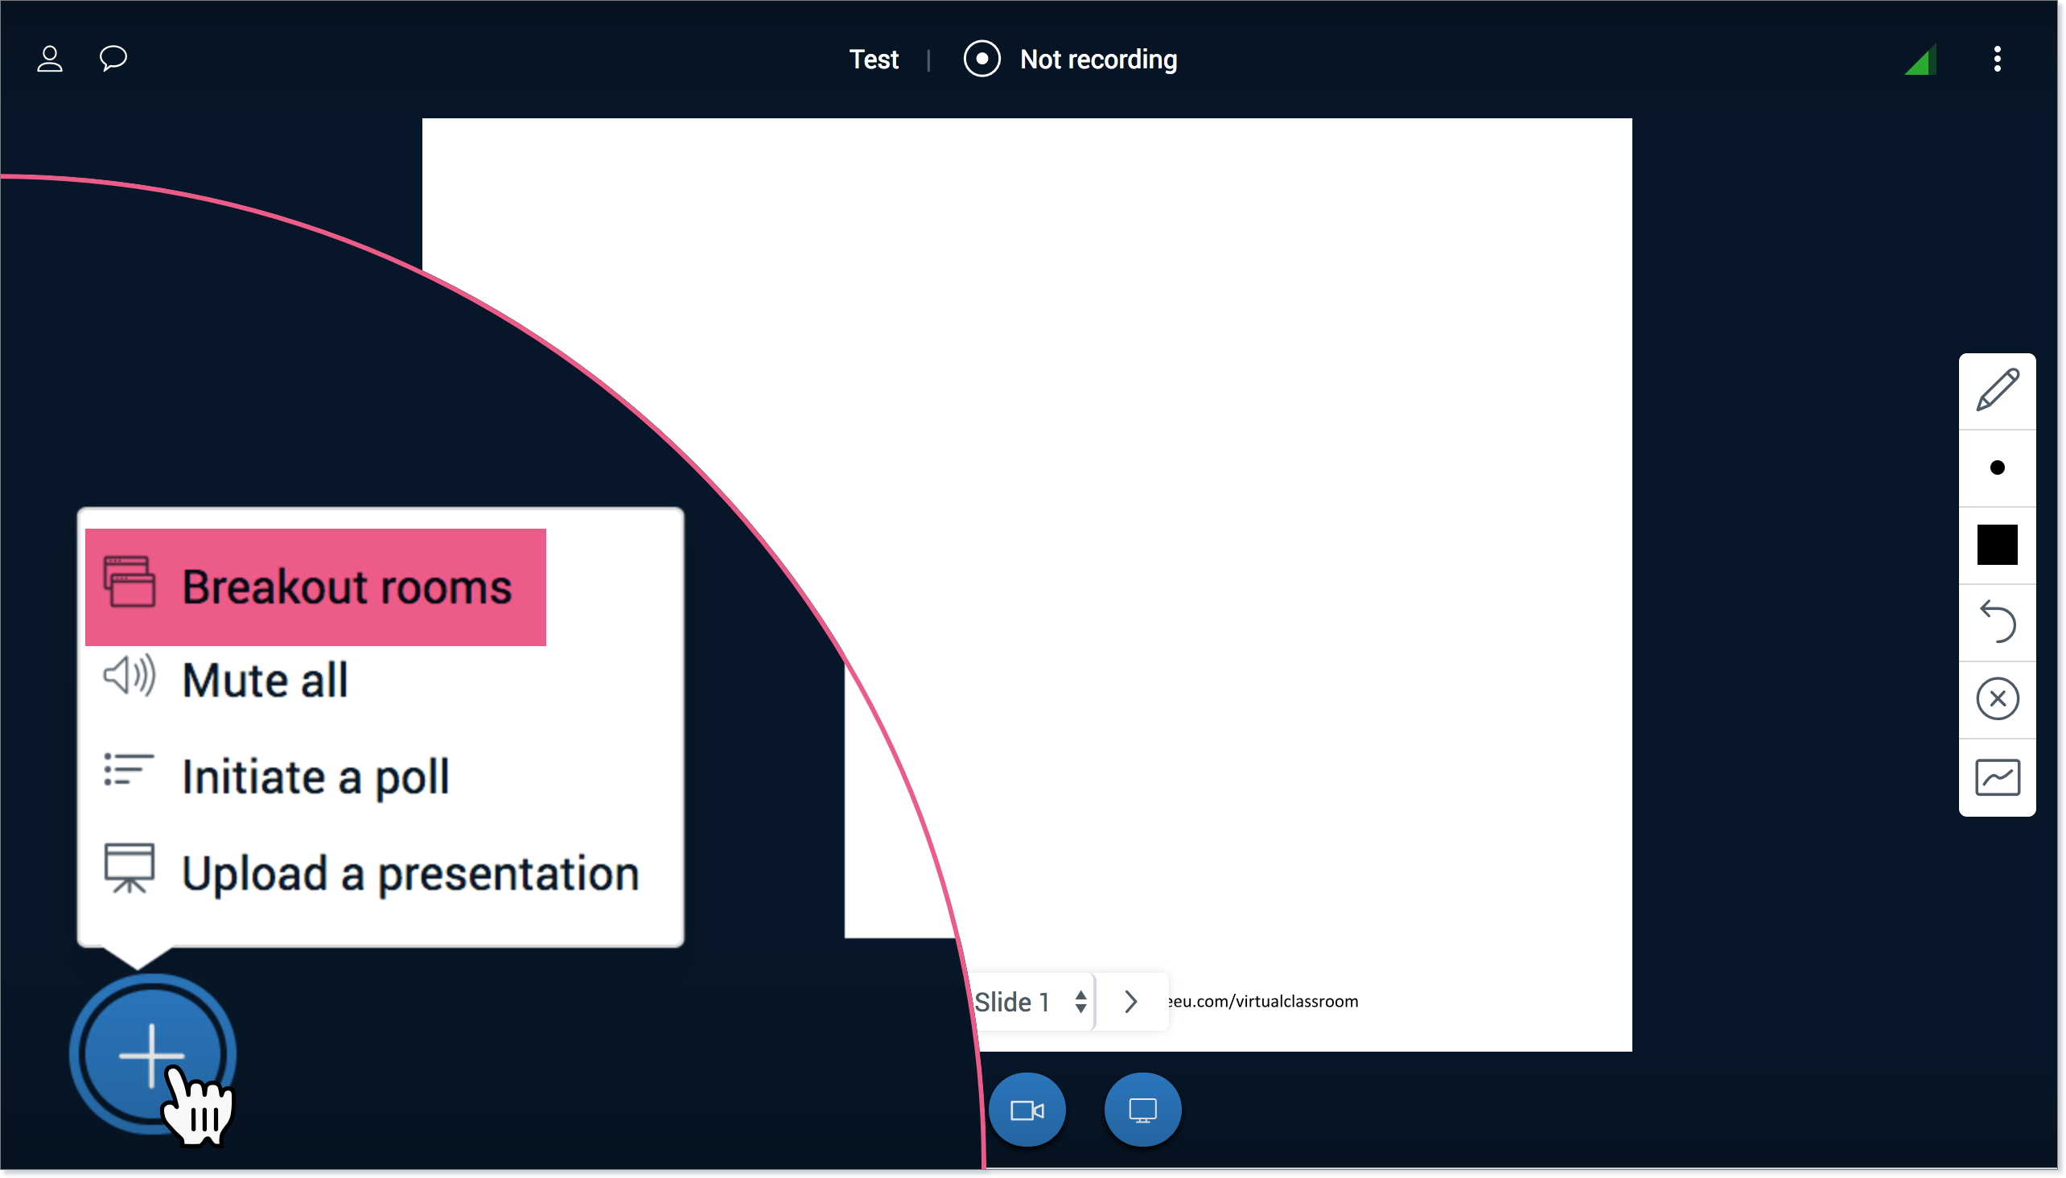The height and width of the screenshot is (1178, 2066).
Task: Open the Analytics/Stats panel icon
Action: tap(1998, 778)
